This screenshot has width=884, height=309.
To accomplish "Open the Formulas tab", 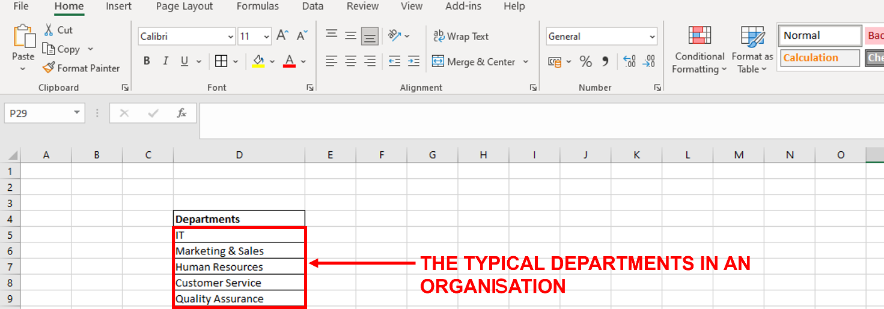I will (258, 7).
